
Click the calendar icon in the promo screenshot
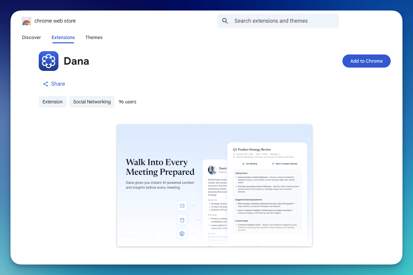click(x=182, y=220)
